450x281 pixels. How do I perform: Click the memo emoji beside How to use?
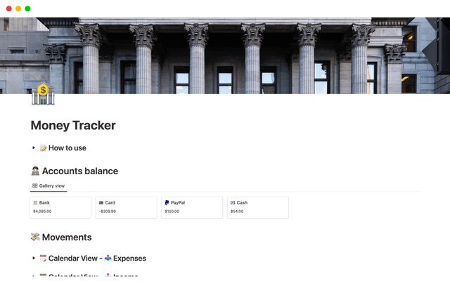[x=43, y=148]
